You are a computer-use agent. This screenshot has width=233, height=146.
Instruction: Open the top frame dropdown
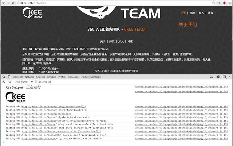(x=24, y=82)
